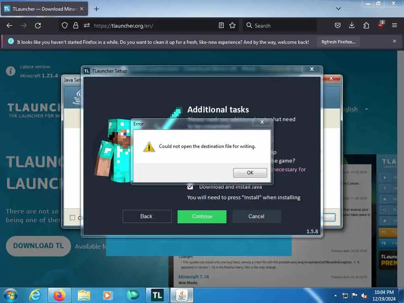The height and width of the screenshot is (303, 404).
Task: Click the Firefox Search field
Action: click(280, 26)
